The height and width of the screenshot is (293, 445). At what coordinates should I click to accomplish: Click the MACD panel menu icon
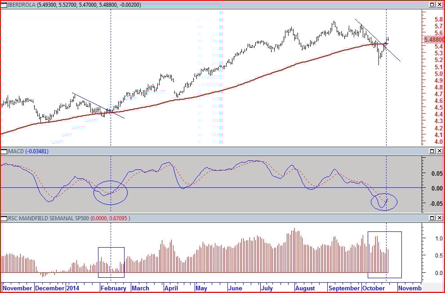click(x=4, y=151)
